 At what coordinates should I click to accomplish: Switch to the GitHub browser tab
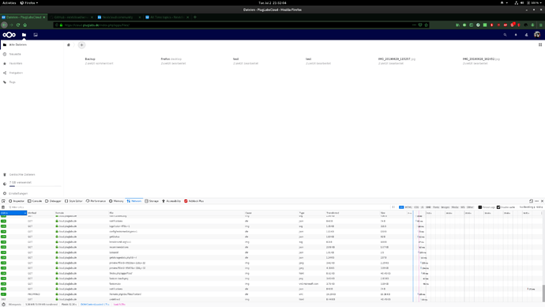(x=71, y=17)
